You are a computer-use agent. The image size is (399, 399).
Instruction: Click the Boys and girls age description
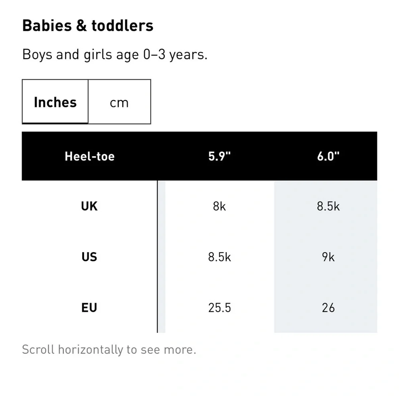tap(115, 54)
